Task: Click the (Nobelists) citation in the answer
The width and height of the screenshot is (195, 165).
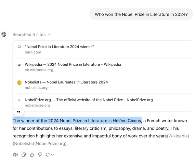Action: [x=23, y=144]
